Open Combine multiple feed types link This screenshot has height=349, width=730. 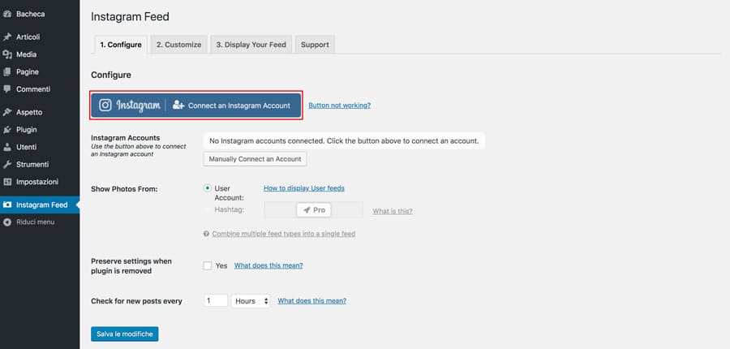click(284, 234)
